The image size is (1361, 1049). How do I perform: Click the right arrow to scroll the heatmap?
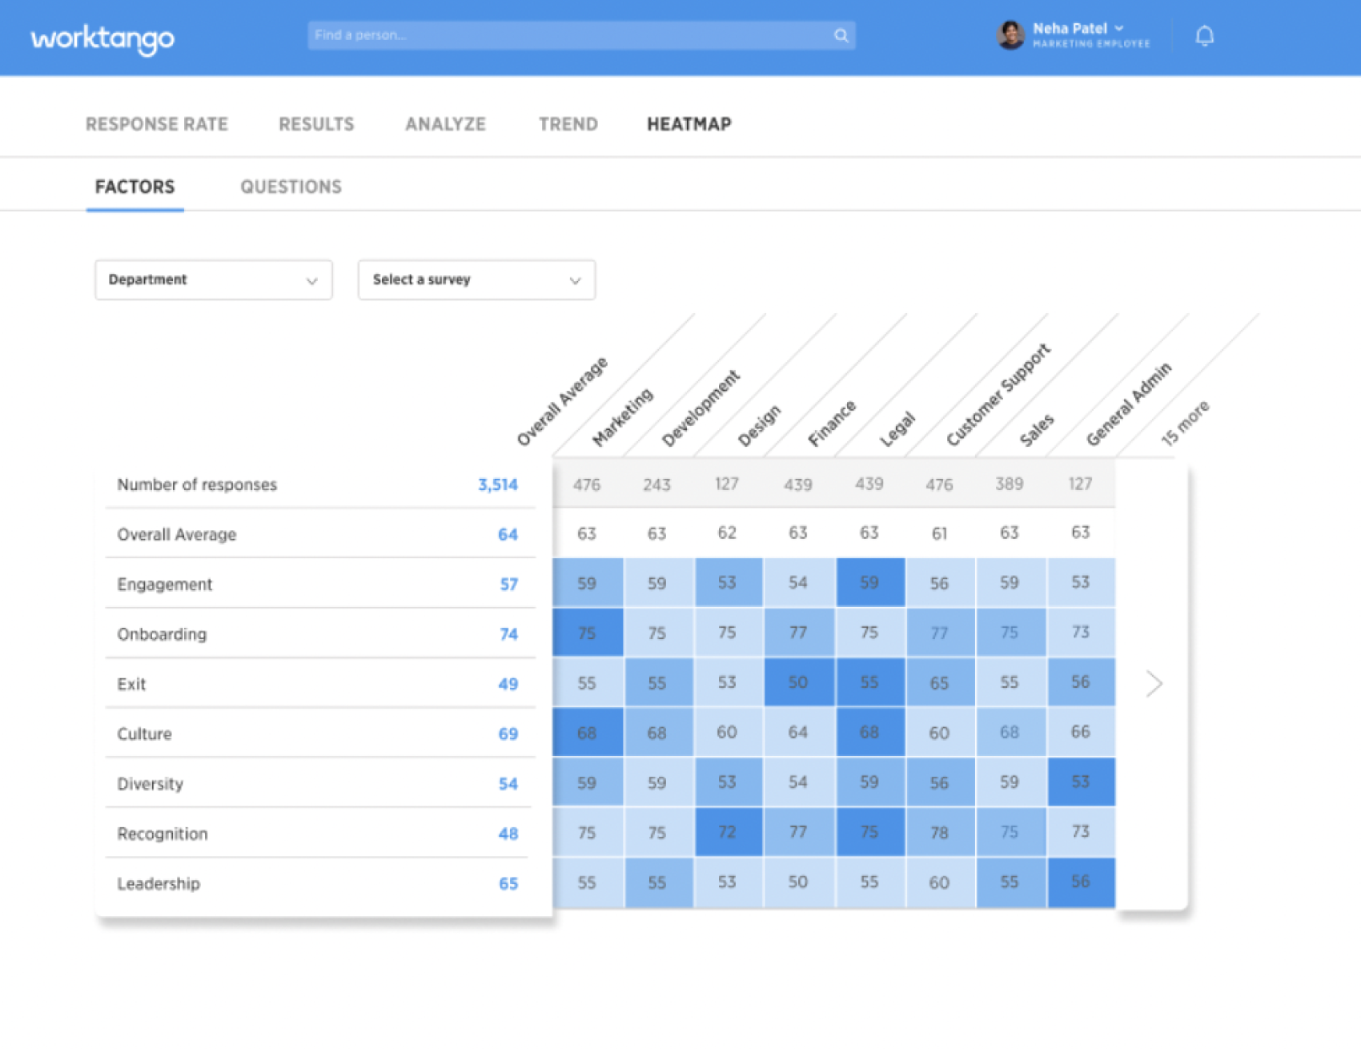1154,683
